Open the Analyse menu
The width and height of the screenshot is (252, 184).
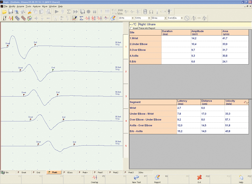[x=36, y=6]
